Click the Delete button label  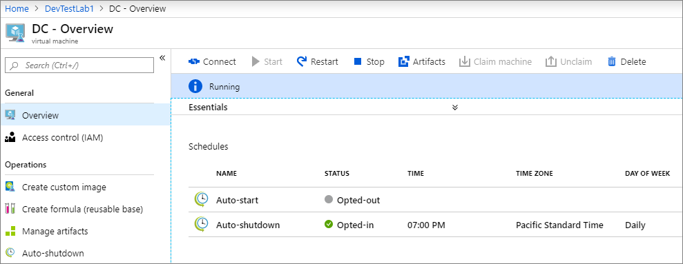[x=633, y=62]
